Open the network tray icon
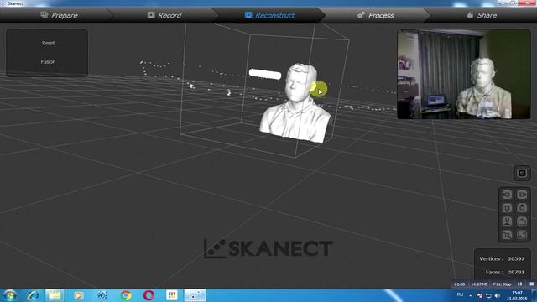The image size is (537, 302). (x=488, y=295)
